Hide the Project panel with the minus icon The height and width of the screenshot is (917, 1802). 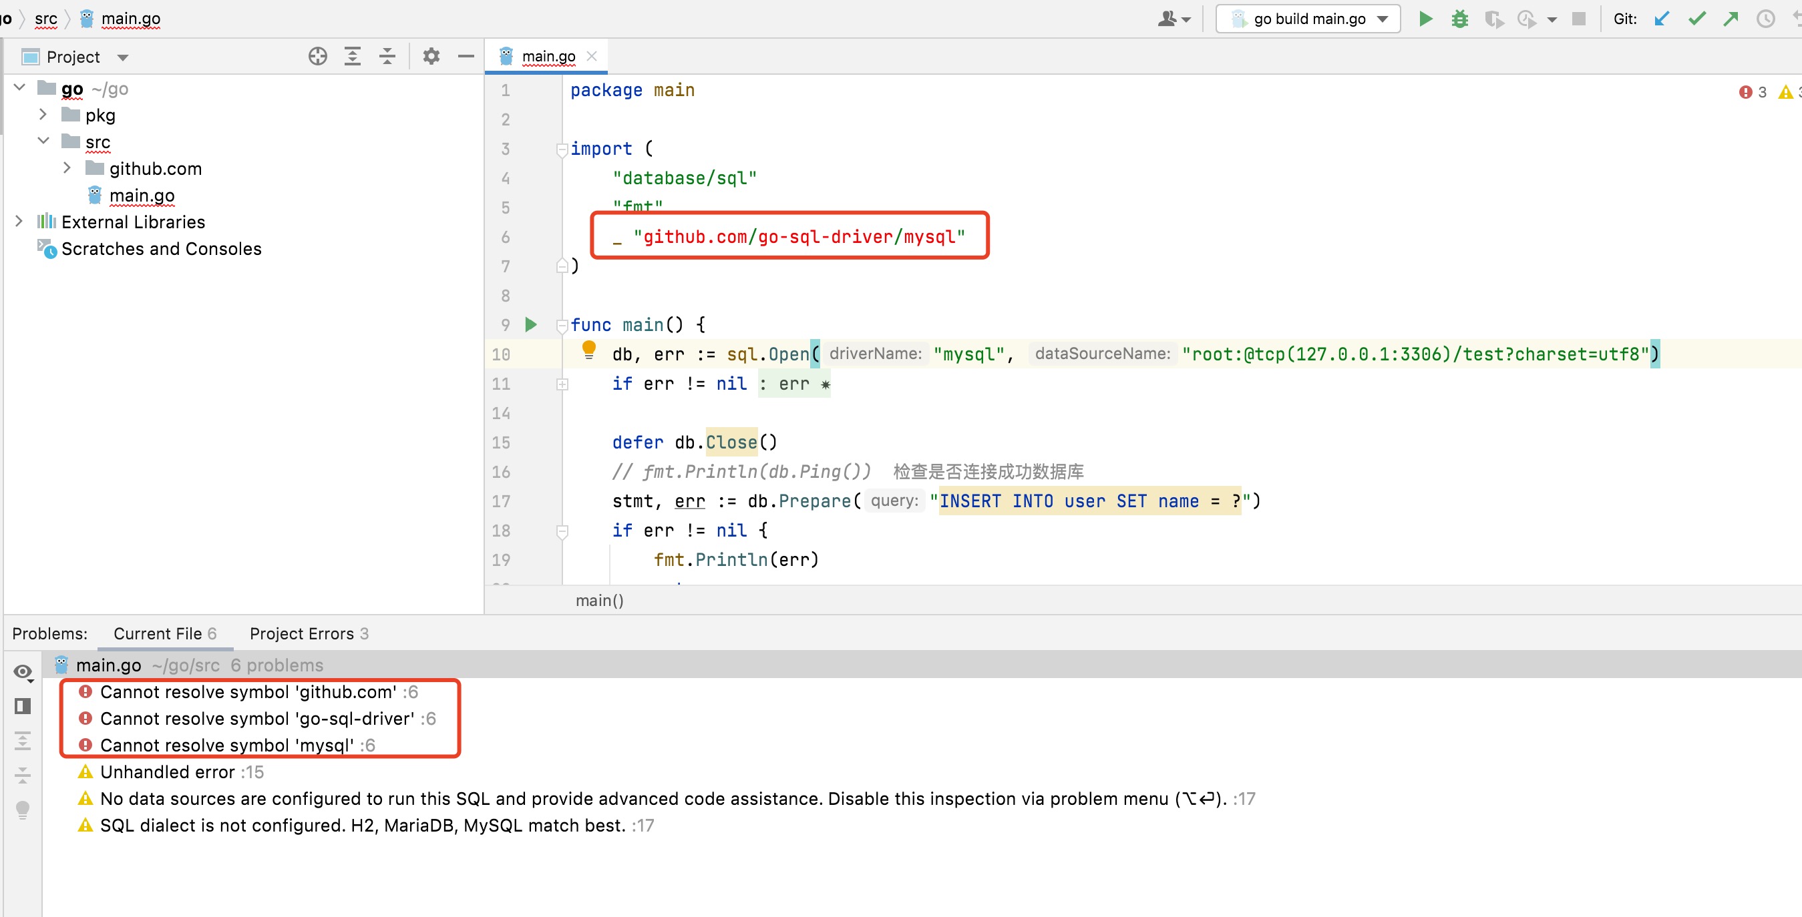tap(466, 57)
